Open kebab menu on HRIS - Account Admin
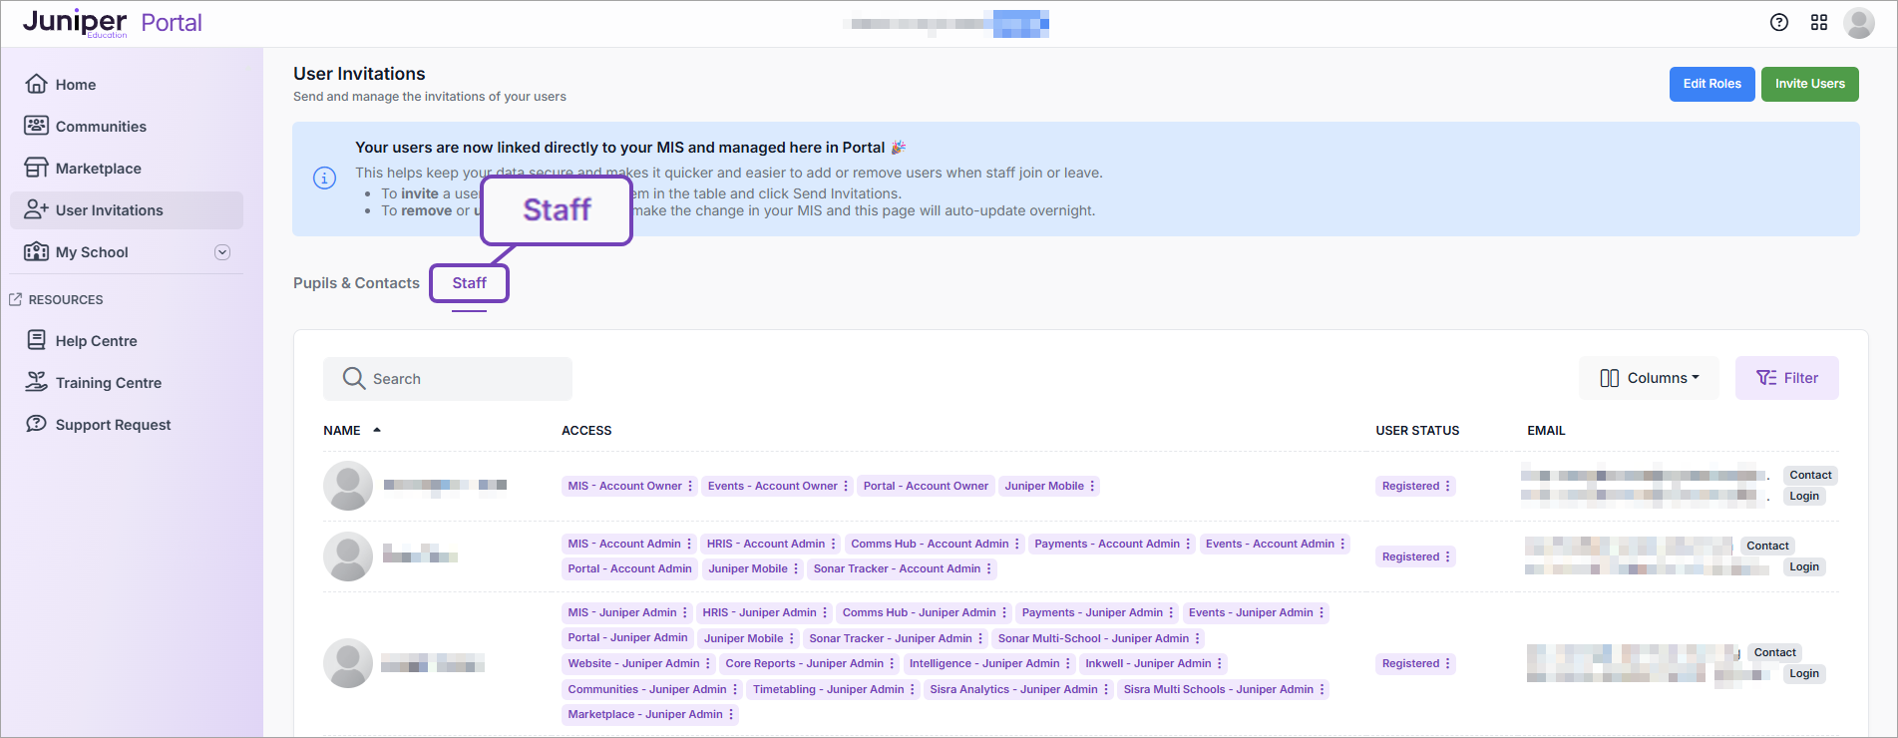Screen dimensions: 1898x738 pos(834,544)
